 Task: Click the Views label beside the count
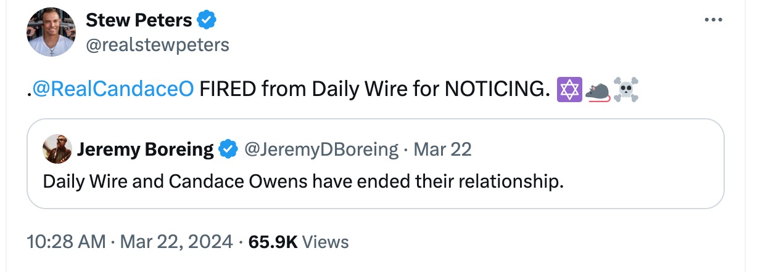(x=326, y=242)
